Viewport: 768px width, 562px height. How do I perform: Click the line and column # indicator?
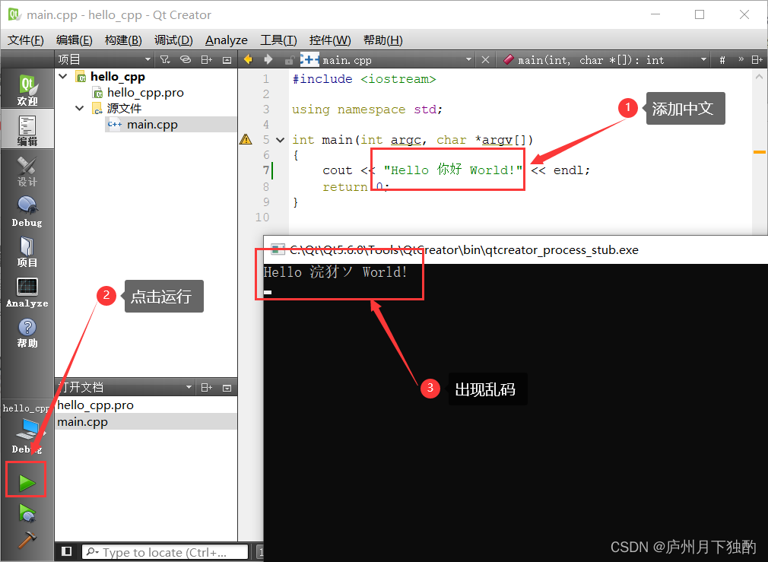coord(722,60)
